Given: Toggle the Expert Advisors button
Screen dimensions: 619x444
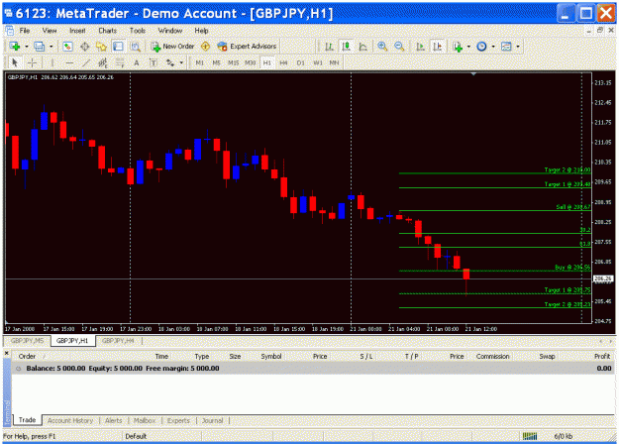Looking at the screenshot, I should click(x=247, y=47).
